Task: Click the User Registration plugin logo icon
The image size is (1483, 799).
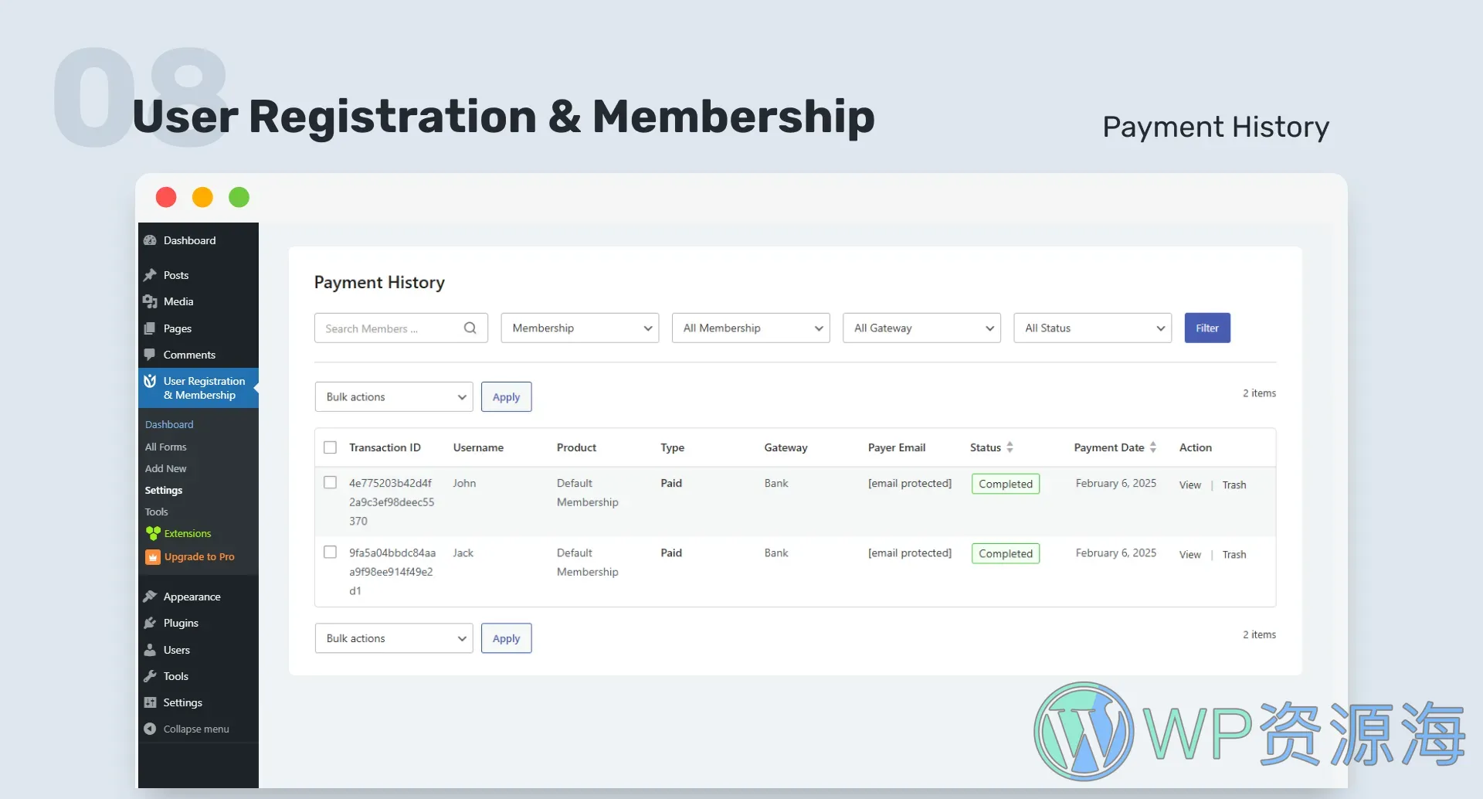Action: click(150, 381)
